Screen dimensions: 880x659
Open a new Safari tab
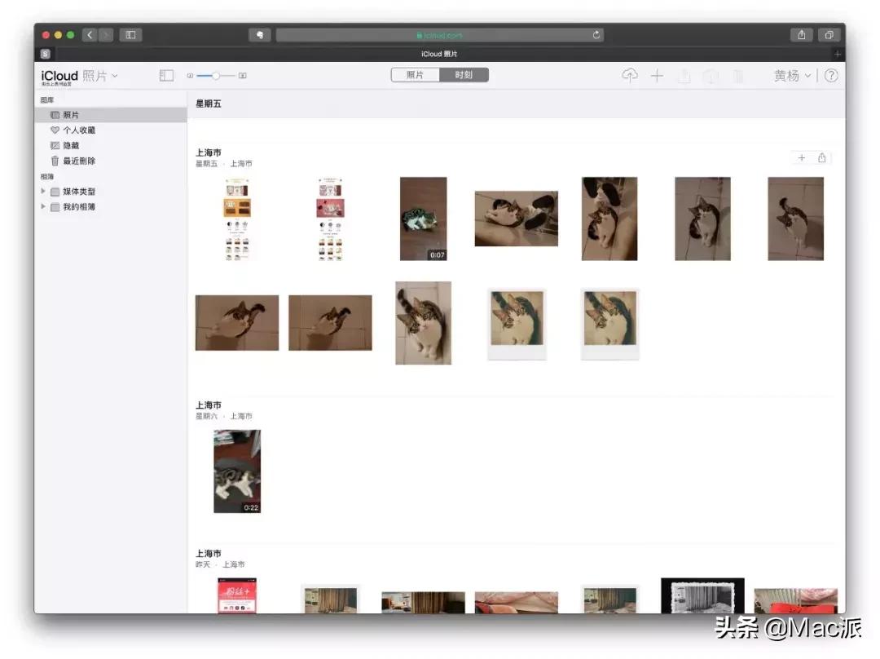pyautogui.click(x=838, y=54)
